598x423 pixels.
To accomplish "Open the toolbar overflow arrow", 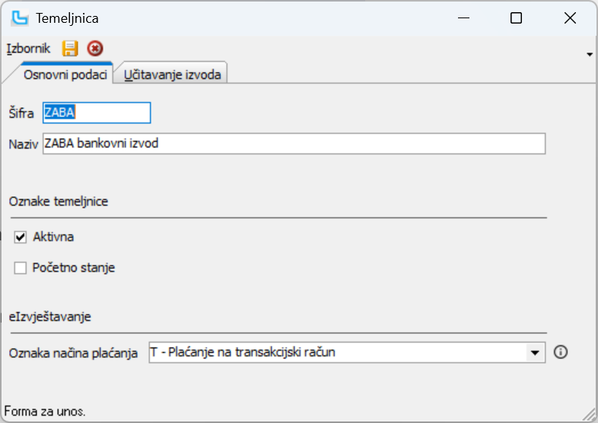I will [590, 55].
